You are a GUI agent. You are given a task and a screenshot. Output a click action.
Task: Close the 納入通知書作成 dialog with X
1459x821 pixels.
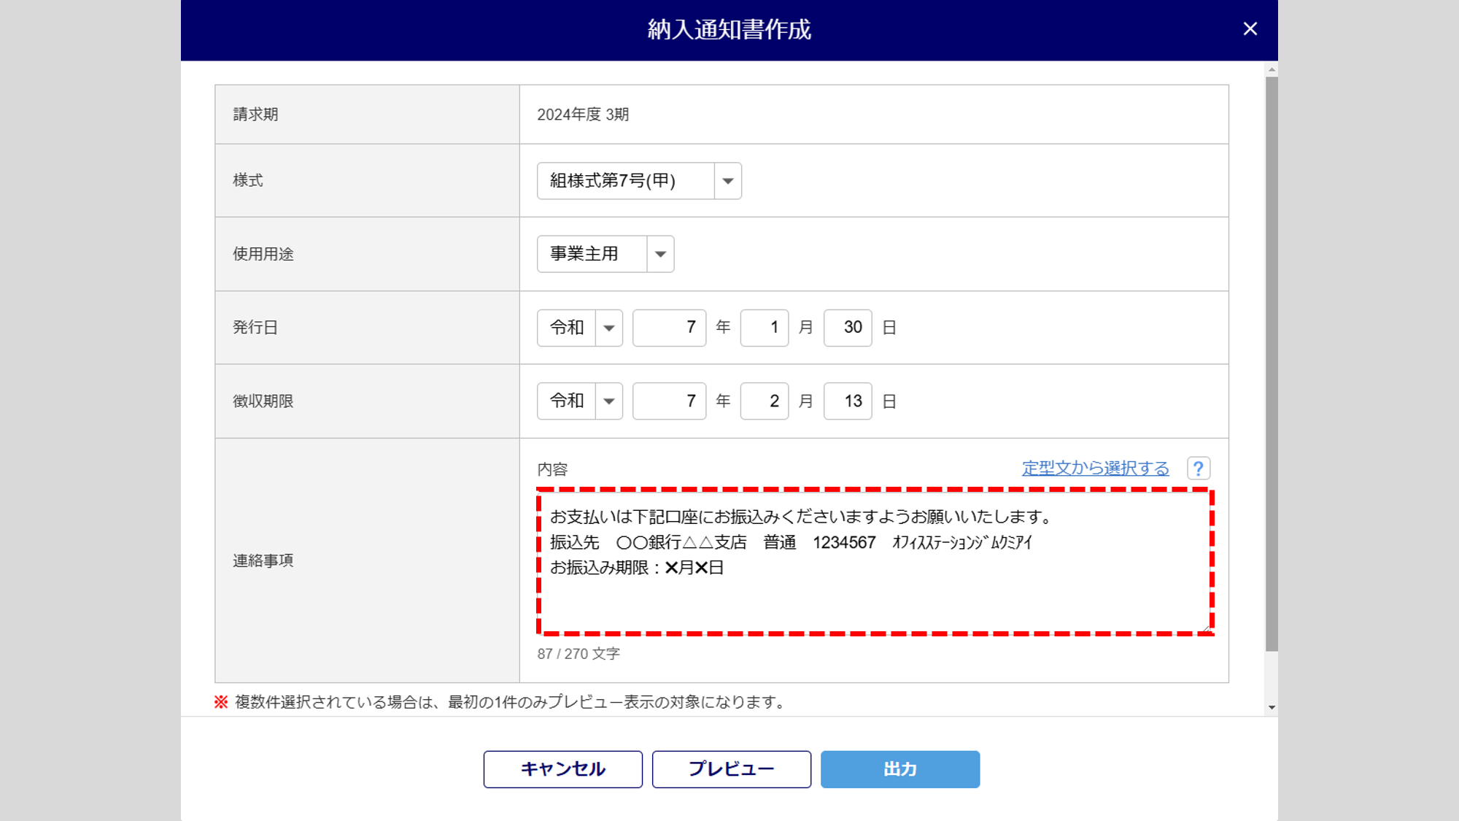click(1250, 29)
